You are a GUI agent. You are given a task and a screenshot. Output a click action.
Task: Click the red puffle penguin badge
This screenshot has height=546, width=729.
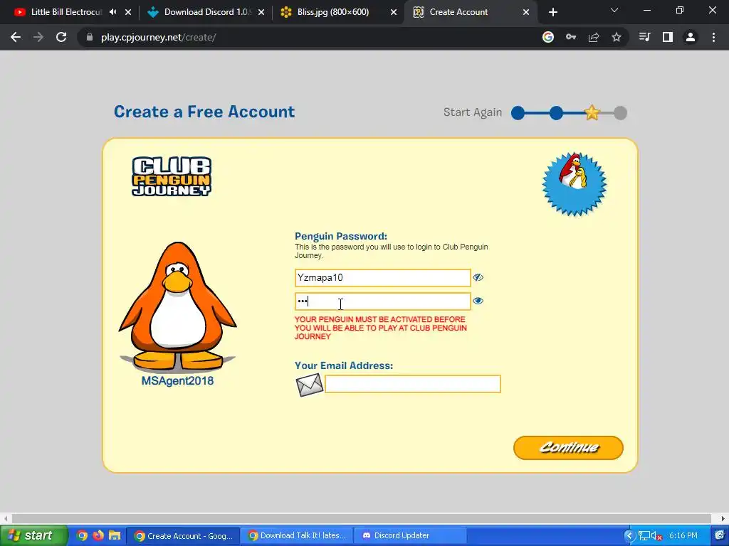tap(575, 184)
